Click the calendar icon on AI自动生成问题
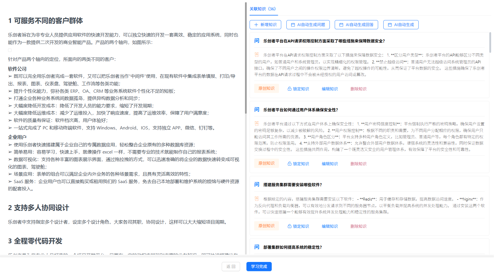 293,25
